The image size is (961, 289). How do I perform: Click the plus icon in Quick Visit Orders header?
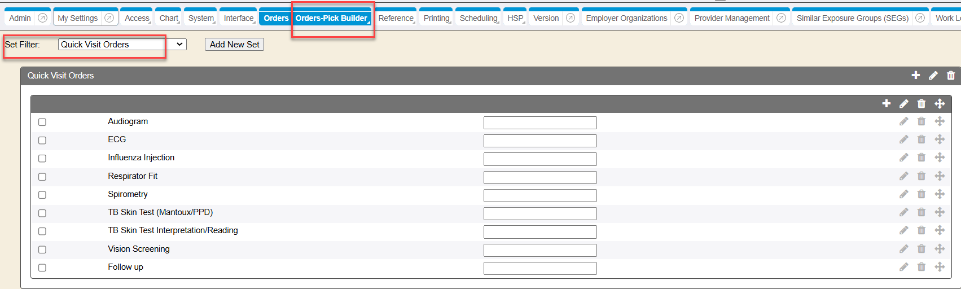coord(915,76)
